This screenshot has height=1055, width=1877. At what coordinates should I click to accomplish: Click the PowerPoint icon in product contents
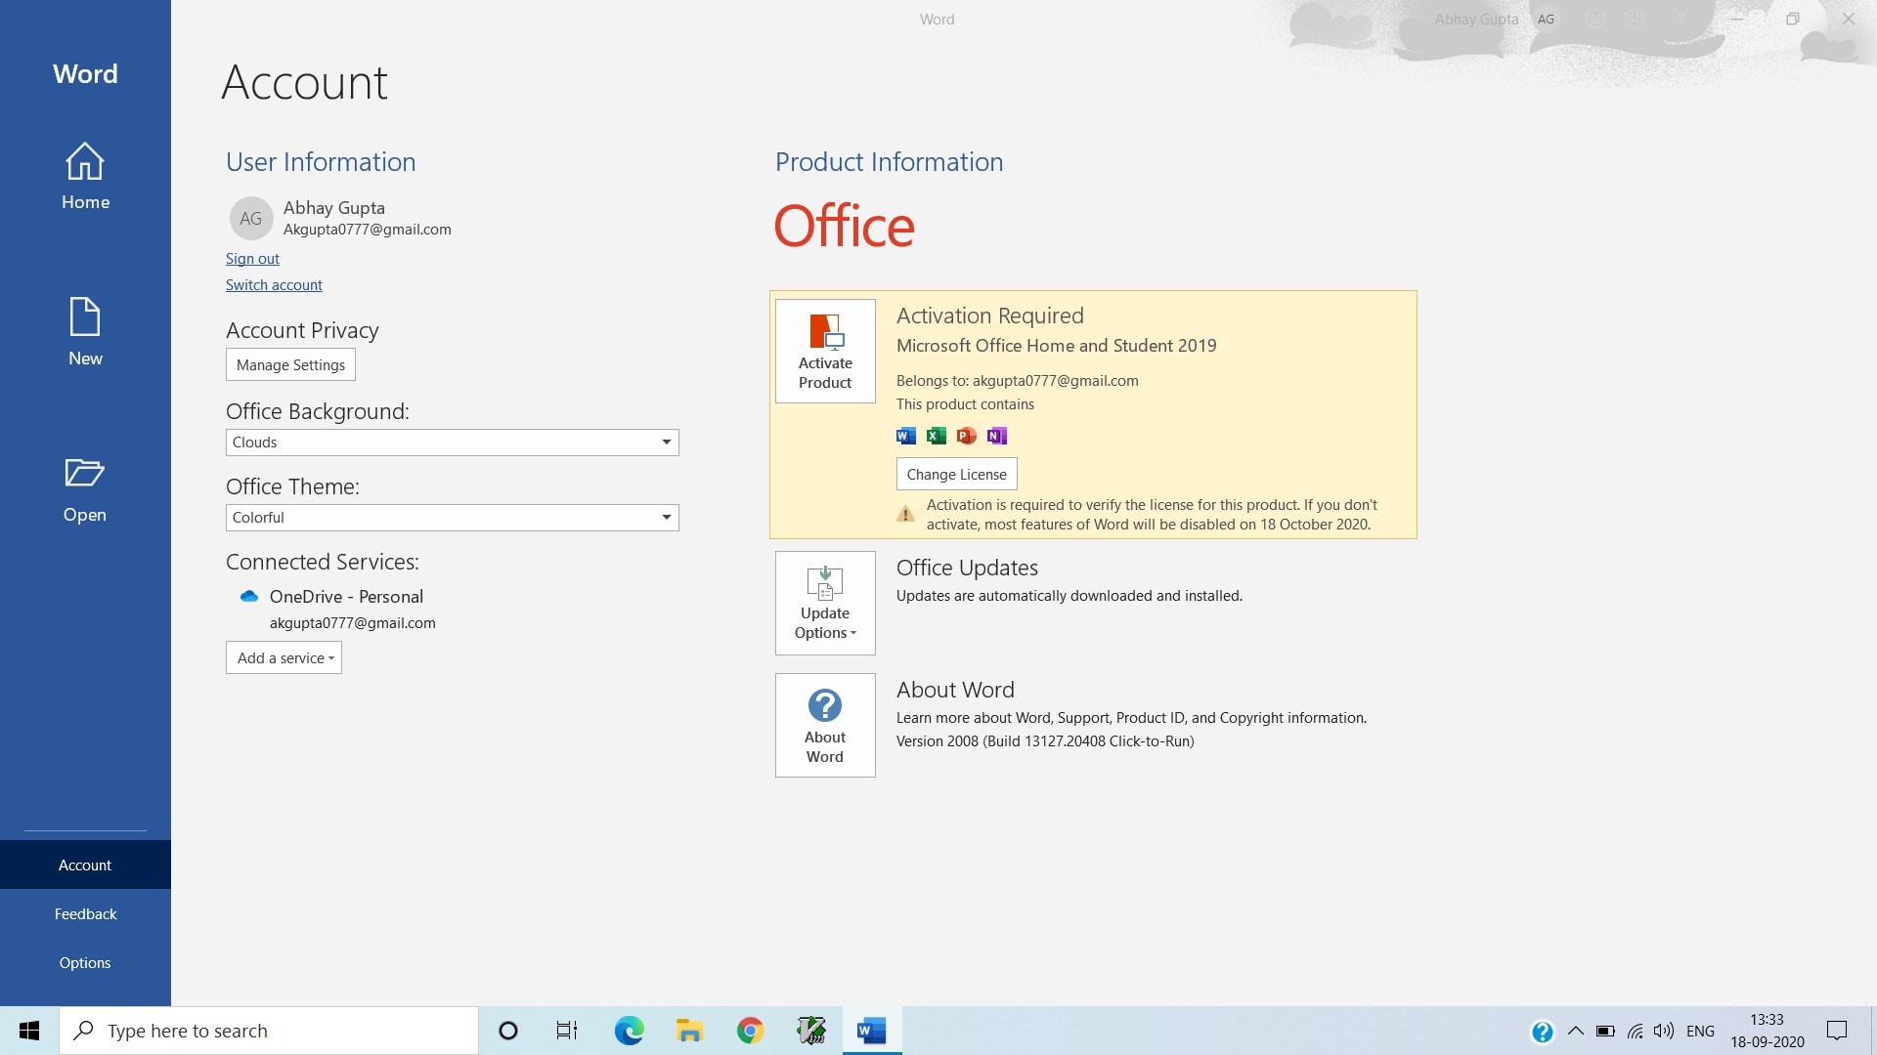(966, 436)
